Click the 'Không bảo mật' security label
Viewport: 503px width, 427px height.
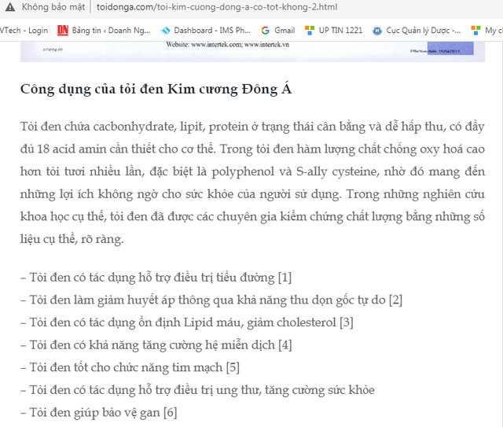coord(53,7)
